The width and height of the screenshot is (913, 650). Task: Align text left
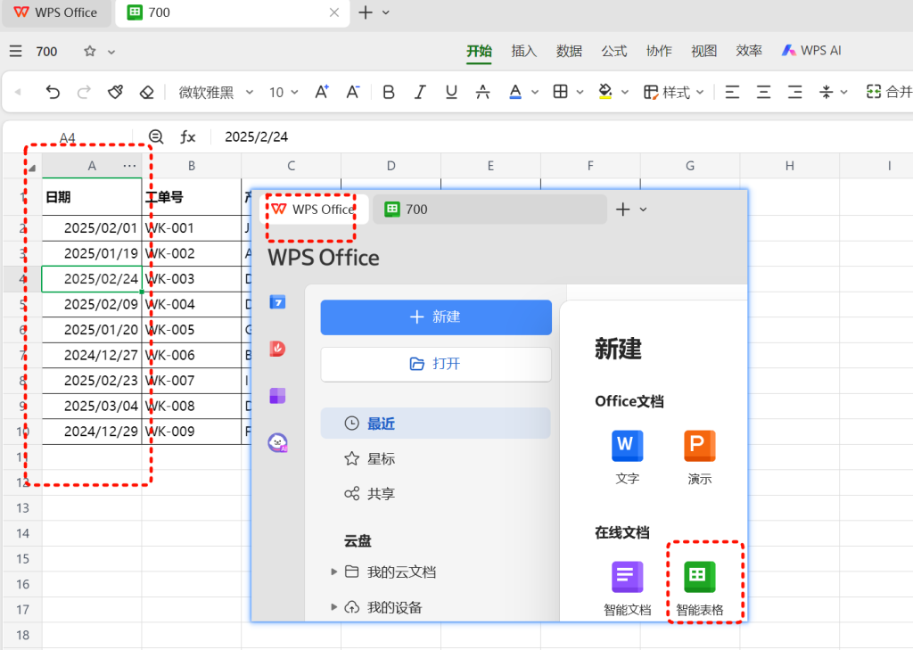(733, 92)
